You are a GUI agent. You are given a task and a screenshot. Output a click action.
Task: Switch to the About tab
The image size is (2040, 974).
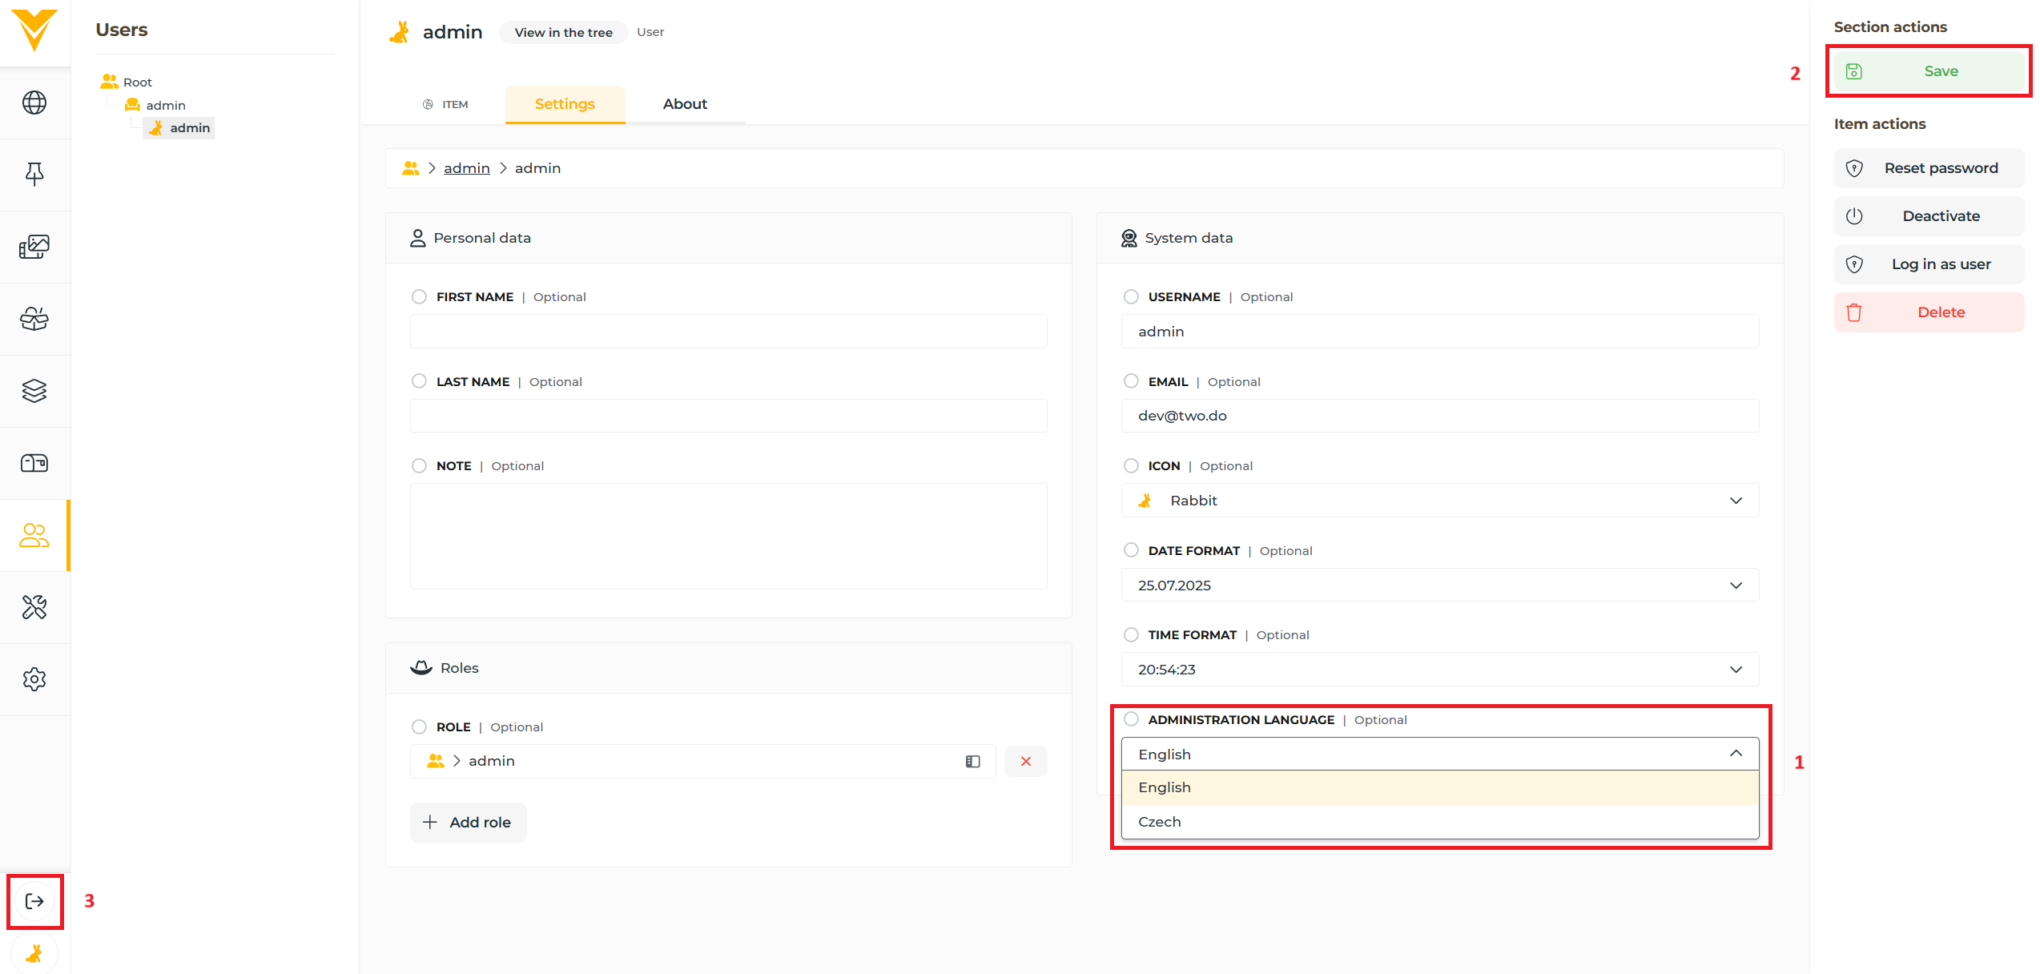(x=684, y=104)
